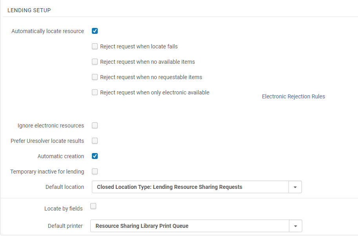Click the Resource Sharing Library Print Queue field
This screenshot has height=242, width=358.
pos(190,226)
